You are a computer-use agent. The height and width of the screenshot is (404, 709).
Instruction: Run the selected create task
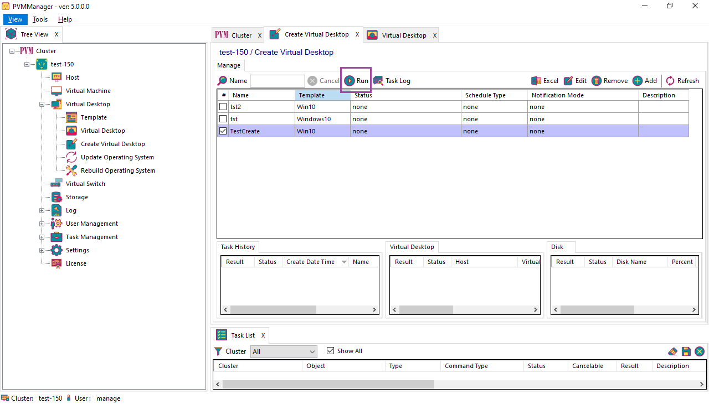356,81
